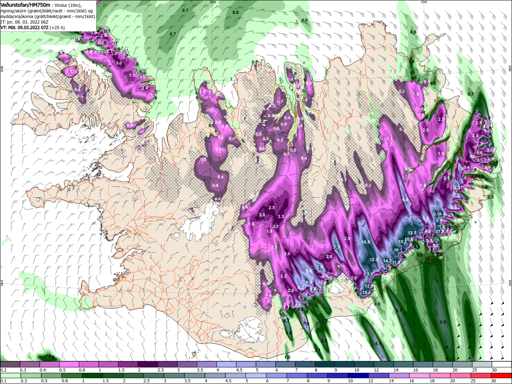
Task: Click the 15.6 precipitation value on the map
Action: (366, 292)
